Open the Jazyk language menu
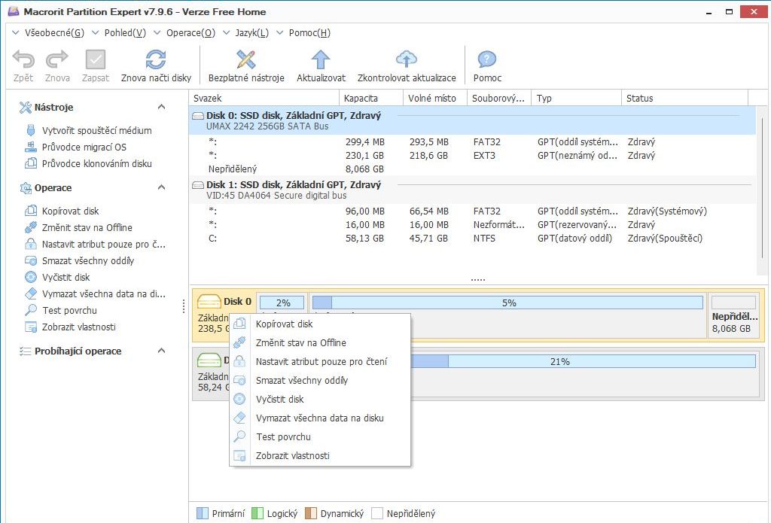Screen dimensions: 771x523 pyautogui.click(x=251, y=32)
